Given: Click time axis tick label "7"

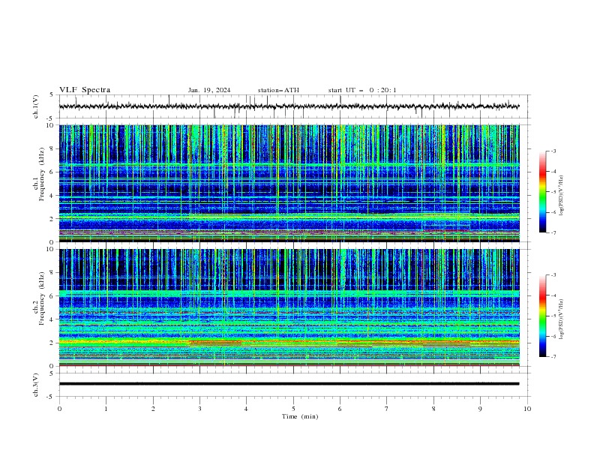Looking at the screenshot, I should pos(387,409).
